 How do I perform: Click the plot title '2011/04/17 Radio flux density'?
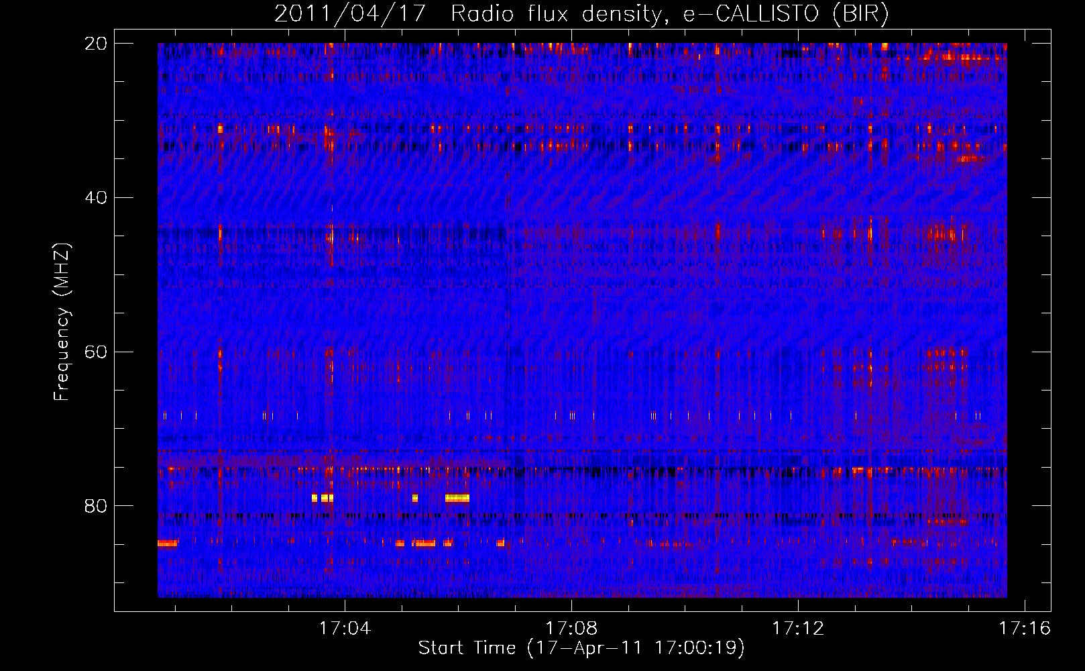point(581,14)
